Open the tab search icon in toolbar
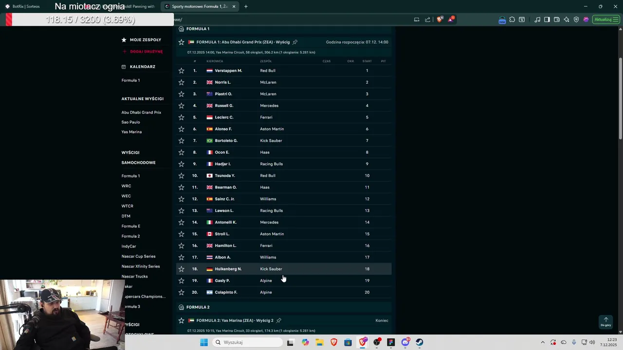 click(x=522, y=19)
